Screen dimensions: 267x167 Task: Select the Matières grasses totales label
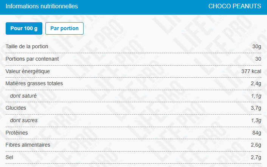tap(34, 84)
